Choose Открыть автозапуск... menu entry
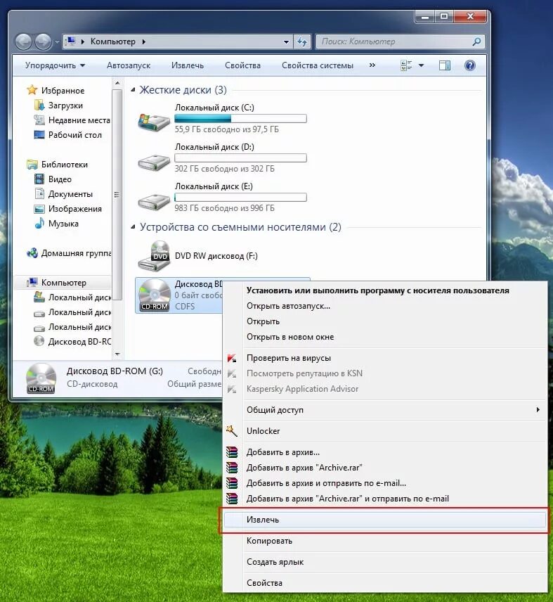 point(384,306)
